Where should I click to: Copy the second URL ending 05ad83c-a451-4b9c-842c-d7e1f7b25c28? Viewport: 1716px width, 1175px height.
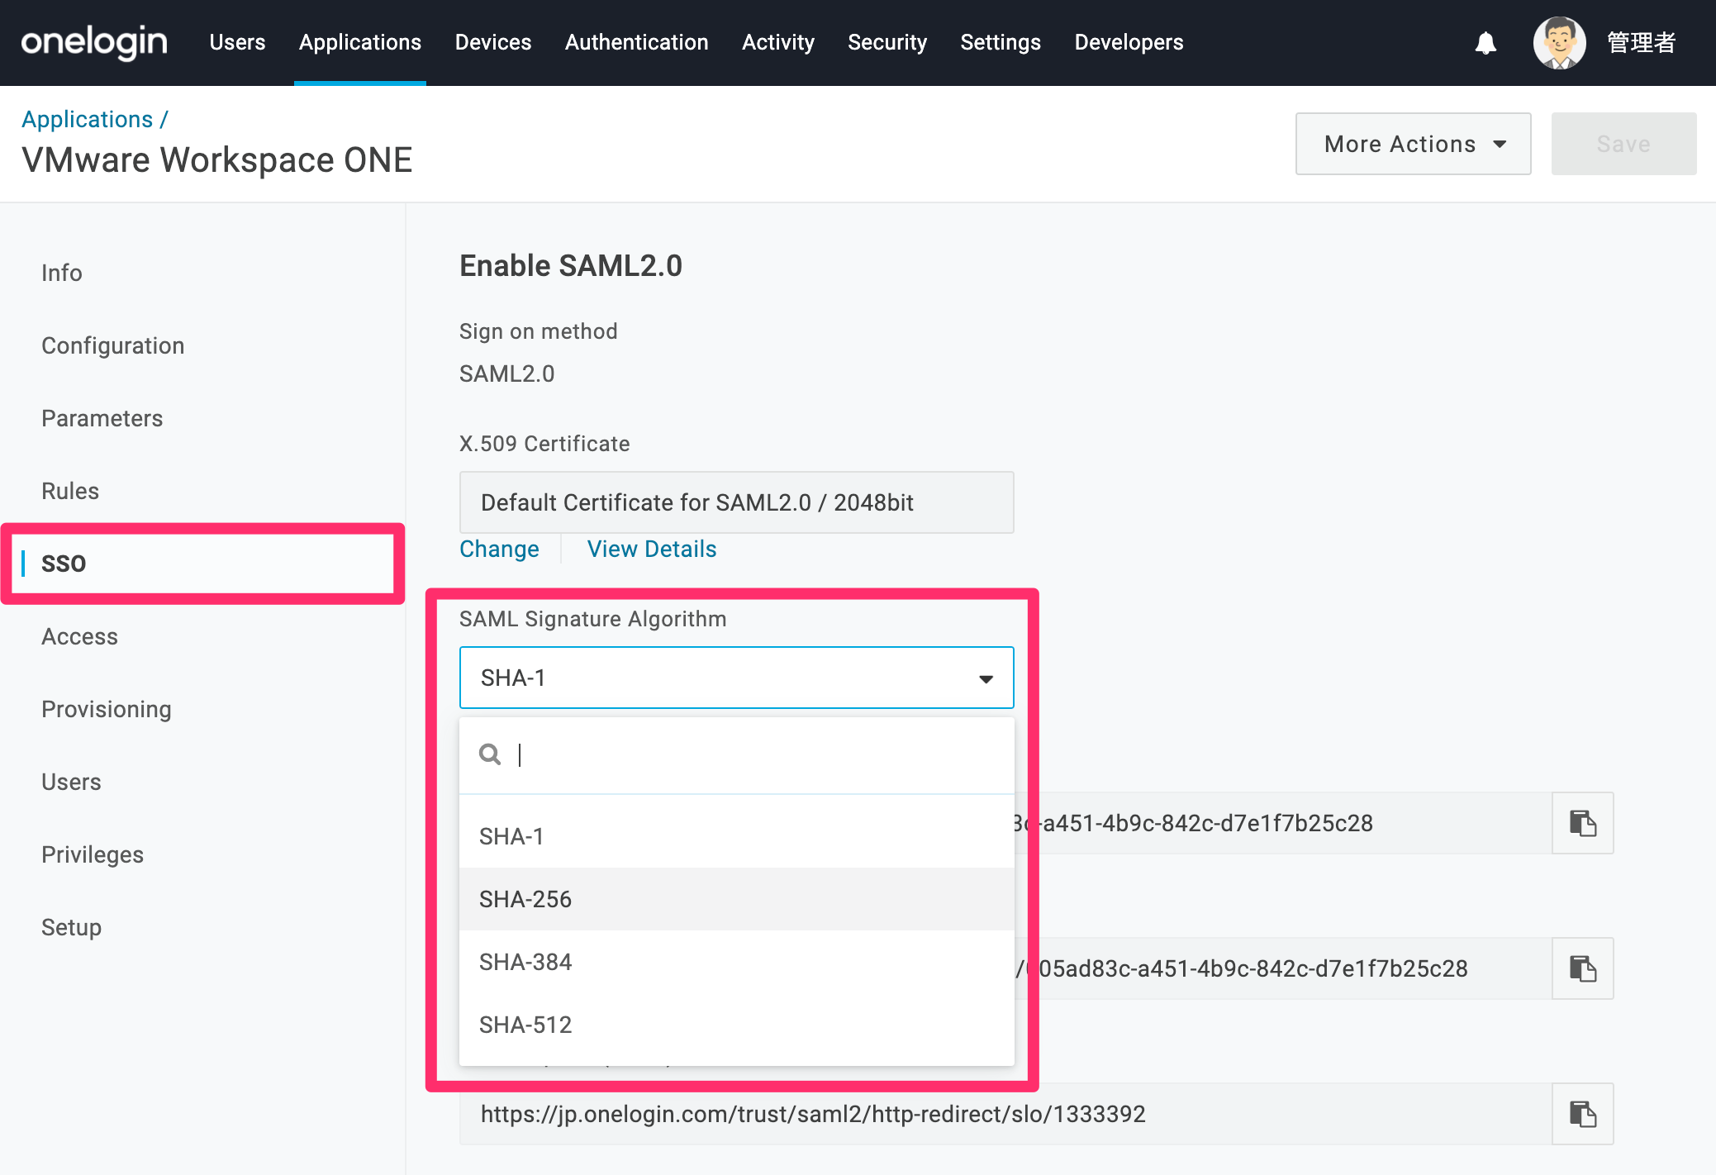(1582, 968)
